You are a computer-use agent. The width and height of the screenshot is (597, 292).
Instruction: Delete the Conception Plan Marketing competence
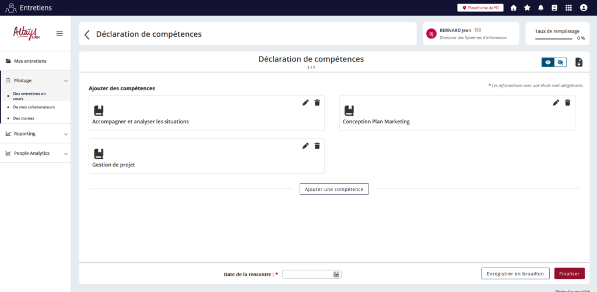567,103
